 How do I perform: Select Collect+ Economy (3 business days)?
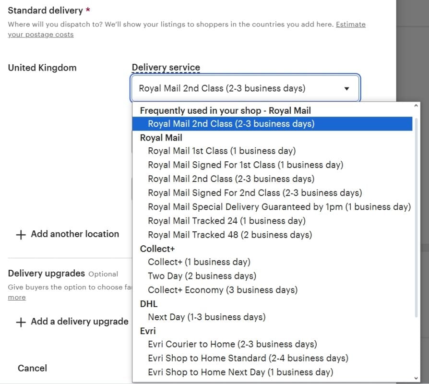(x=223, y=290)
